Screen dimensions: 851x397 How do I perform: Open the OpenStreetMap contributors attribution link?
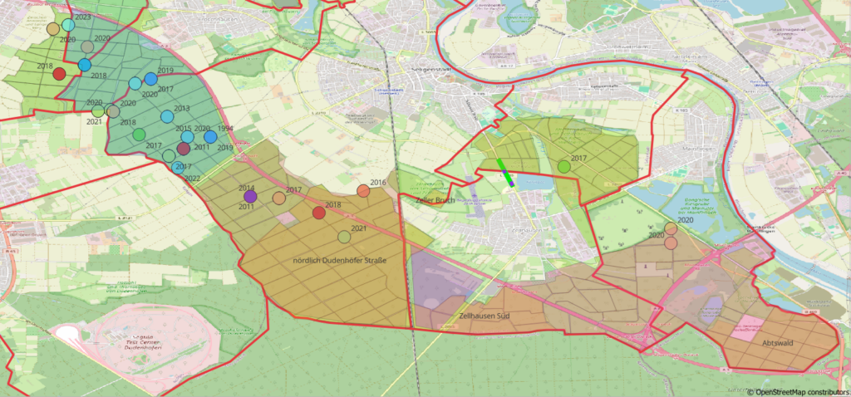(801, 391)
